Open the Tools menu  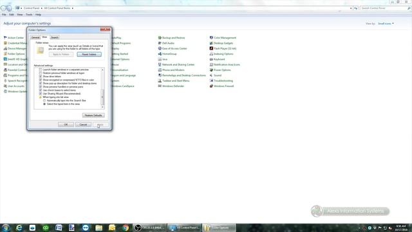point(29,15)
